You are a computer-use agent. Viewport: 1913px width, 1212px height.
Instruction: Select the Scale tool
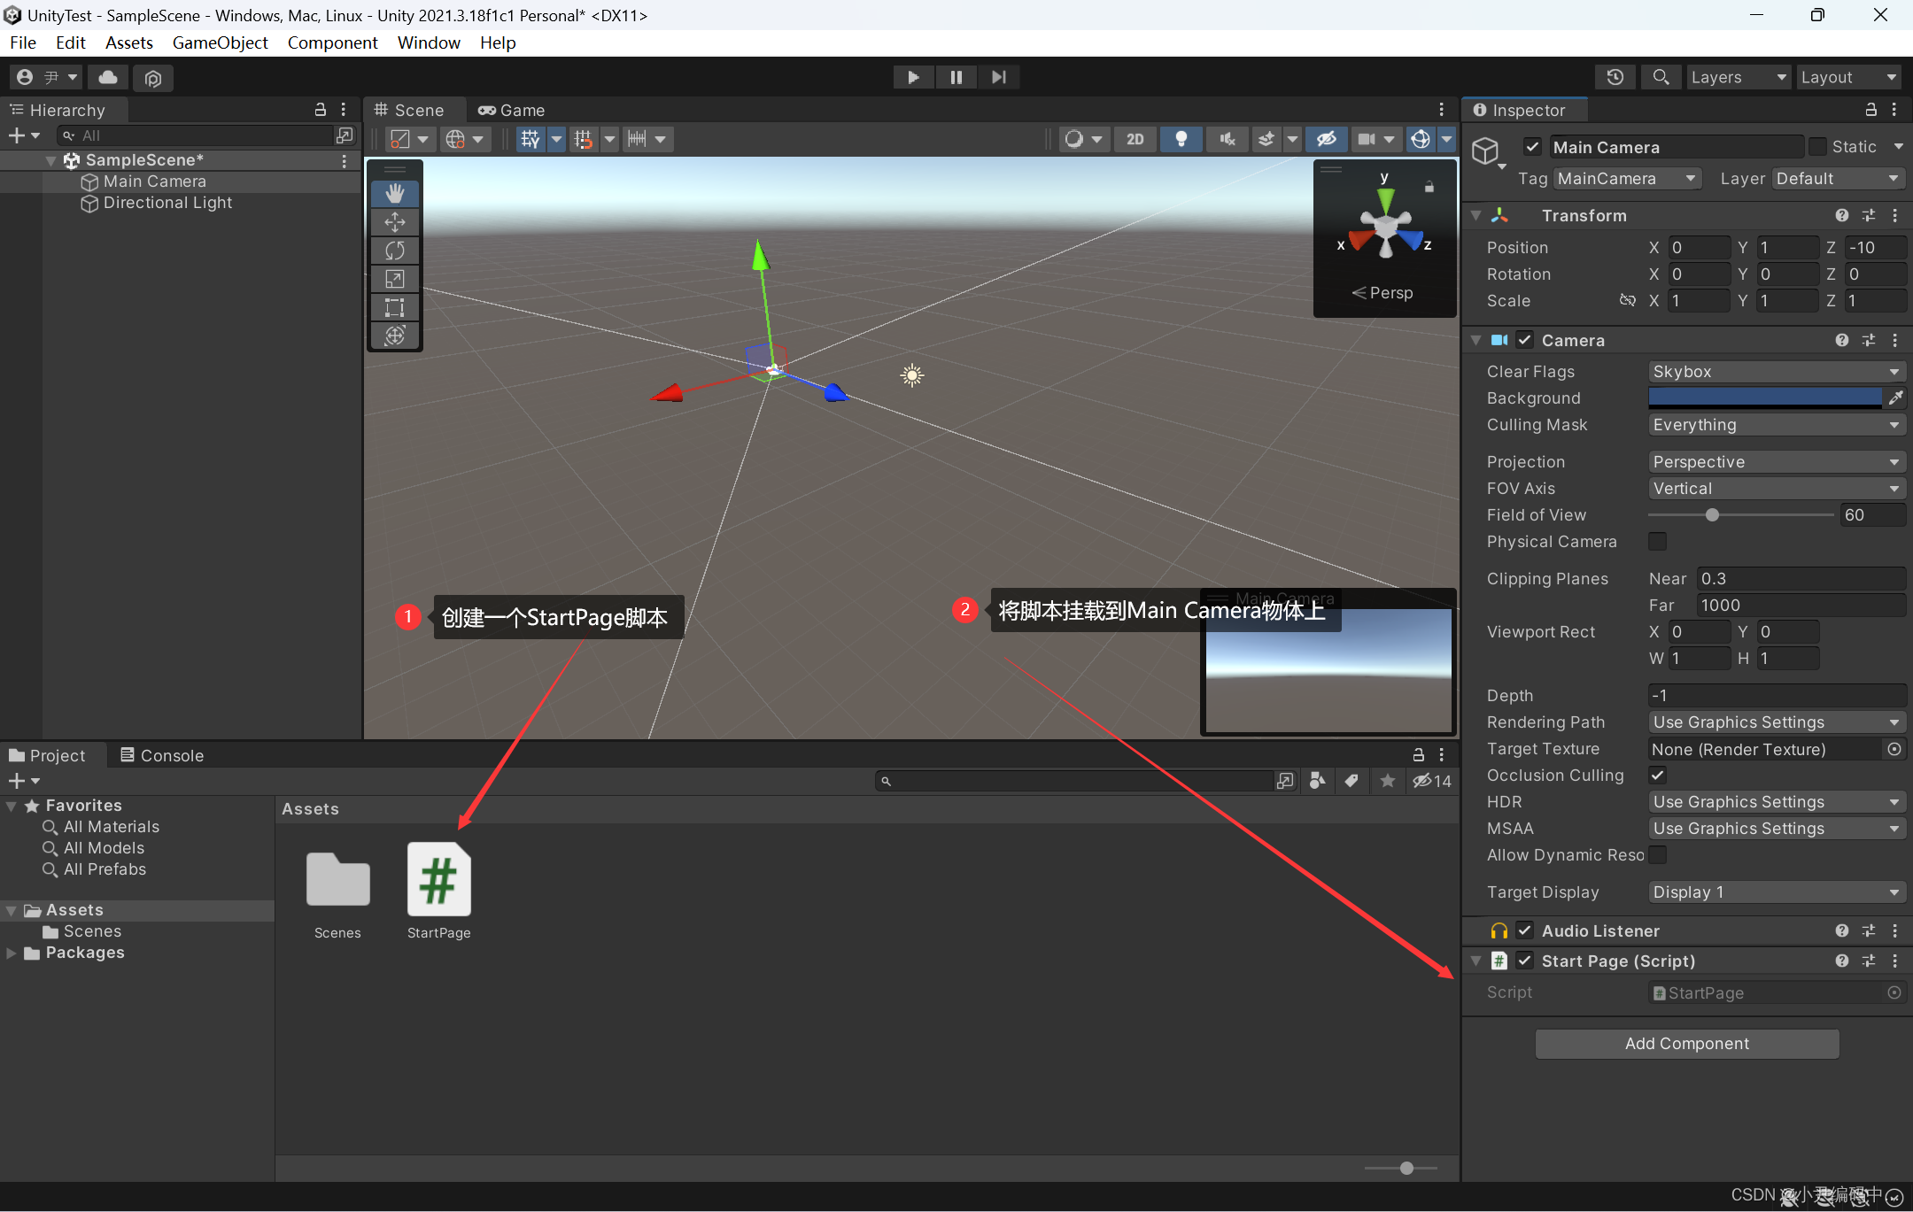point(395,279)
